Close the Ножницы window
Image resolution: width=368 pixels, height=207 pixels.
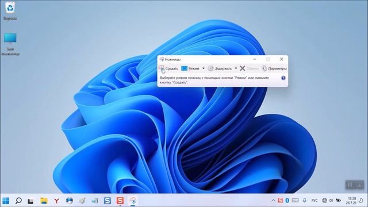point(281,59)
